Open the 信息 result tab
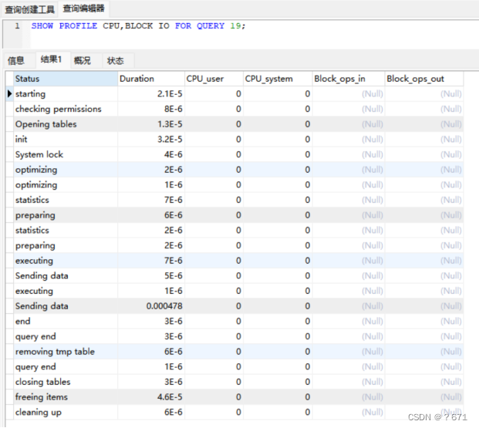The height and width of the screenshot is (428, 479). click(x=16, y=60)
